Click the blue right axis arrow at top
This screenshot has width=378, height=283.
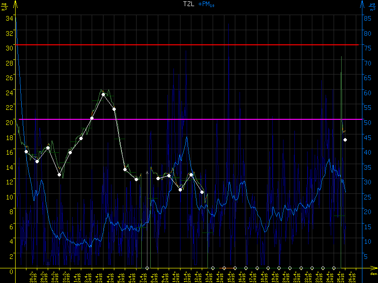[x=362, y=4]
